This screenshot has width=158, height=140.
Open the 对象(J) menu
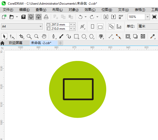(74, 10)
